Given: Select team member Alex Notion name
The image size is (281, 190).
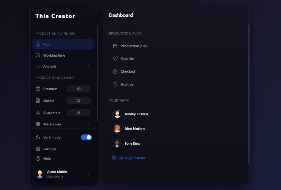Looking at the screenshot, I should coord(134,129).
